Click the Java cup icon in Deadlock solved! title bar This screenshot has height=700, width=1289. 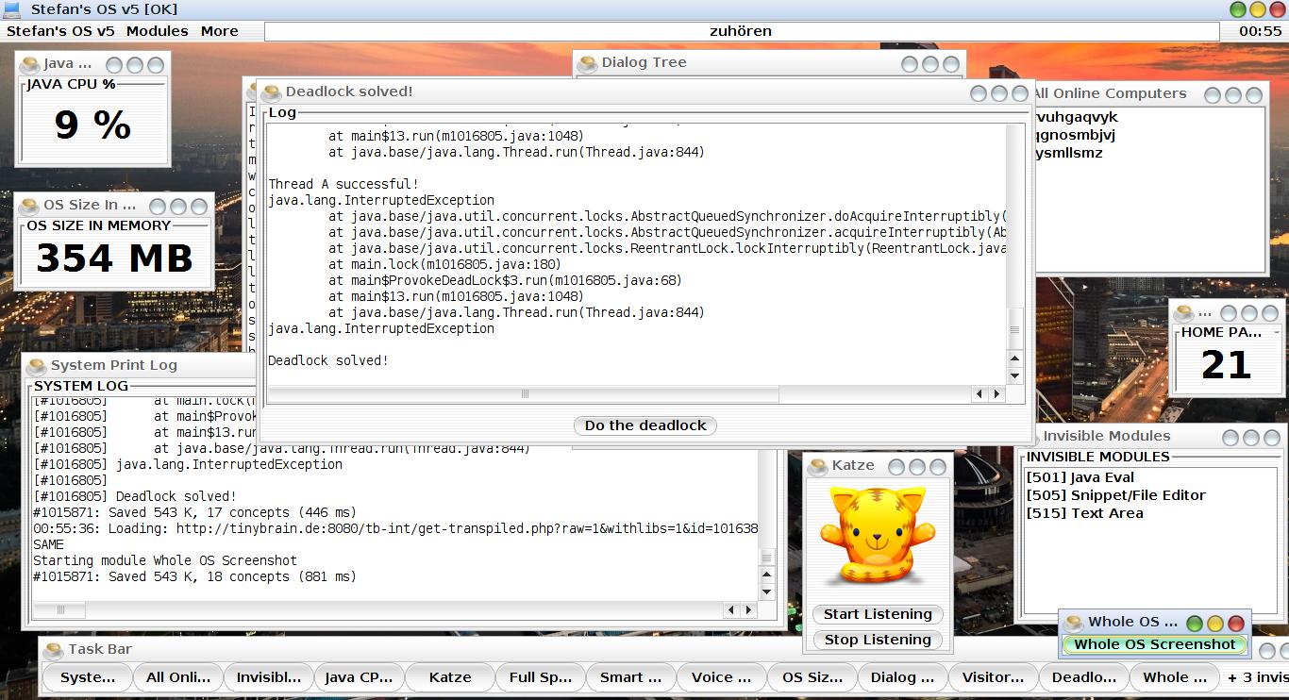click(x=272, y=92)
